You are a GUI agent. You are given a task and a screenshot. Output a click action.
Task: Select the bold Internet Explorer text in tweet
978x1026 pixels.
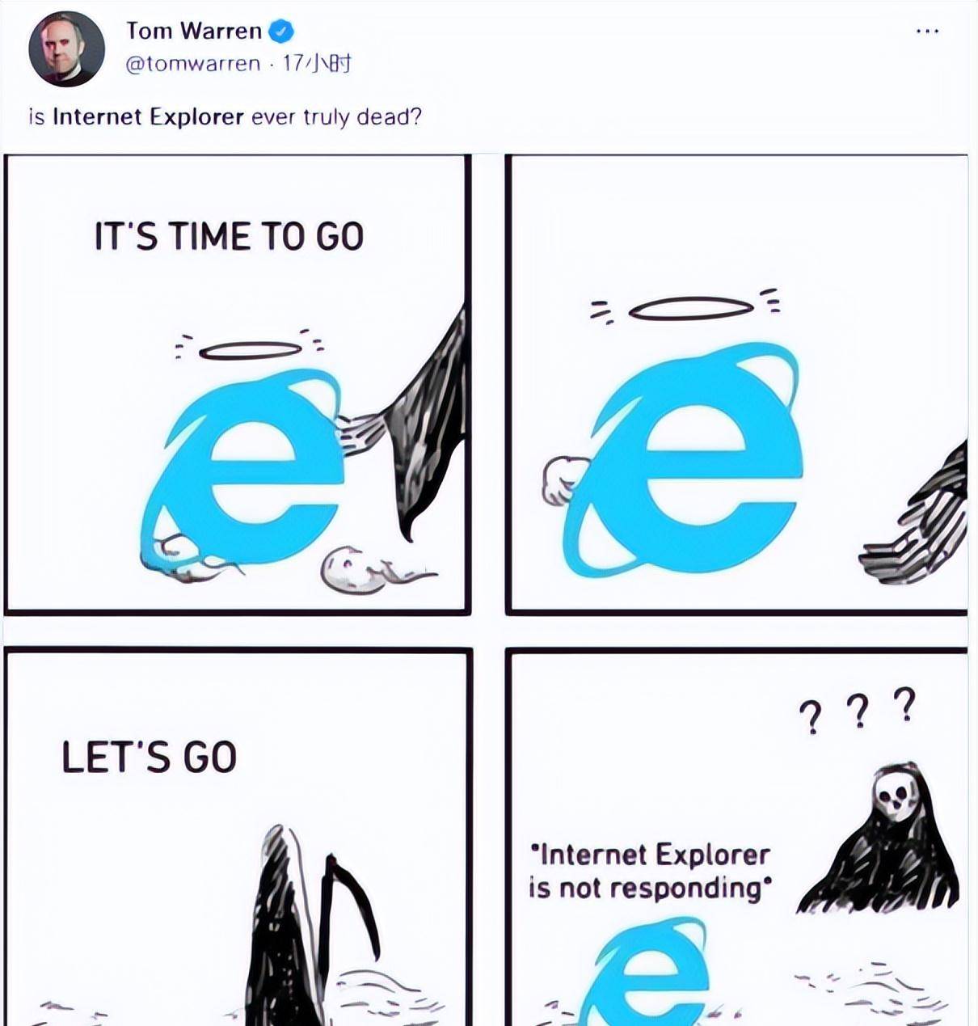tap(148, 116)
